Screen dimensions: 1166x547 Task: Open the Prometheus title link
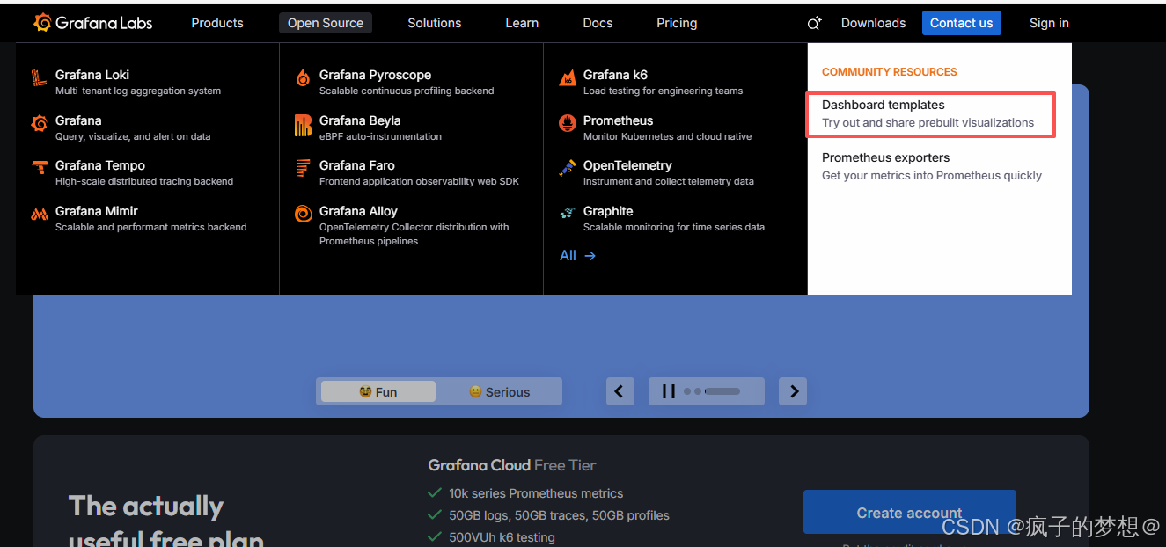coord(619,120)
